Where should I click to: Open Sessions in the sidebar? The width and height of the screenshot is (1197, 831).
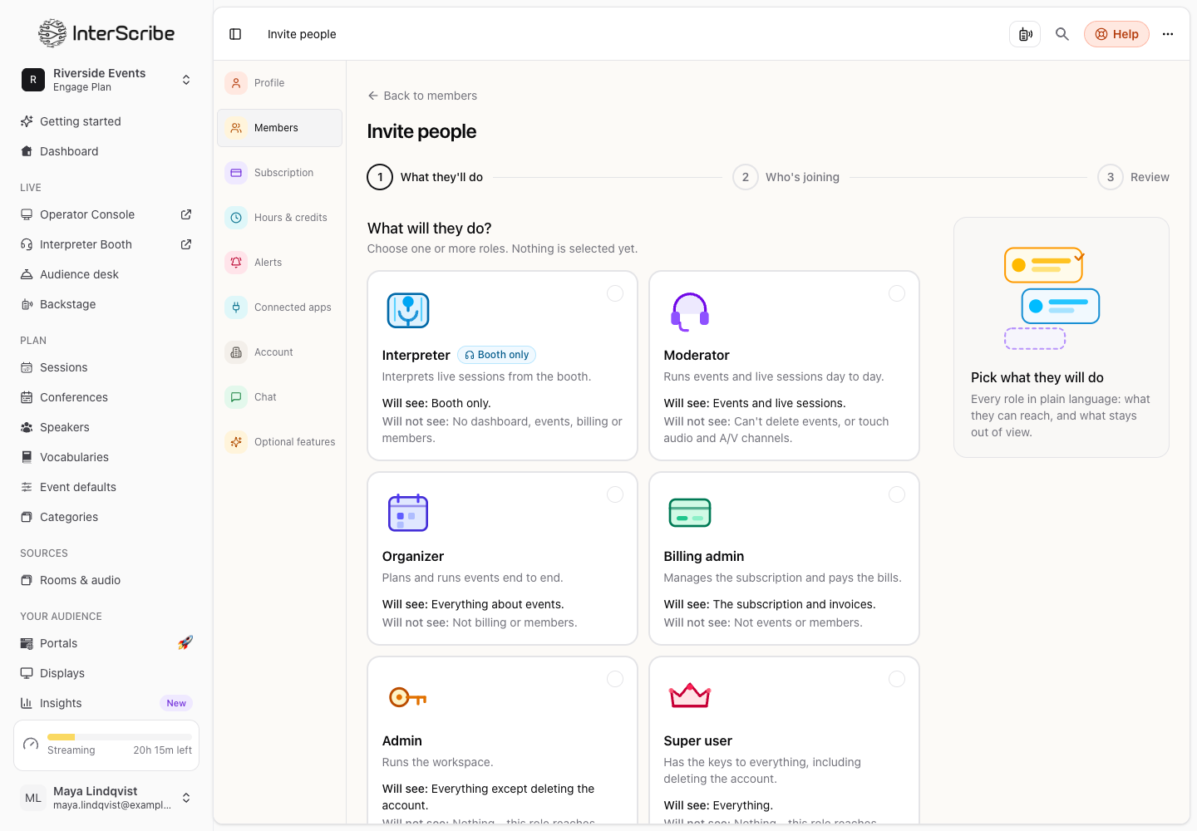pyautogui.click(x=106, y=367)
